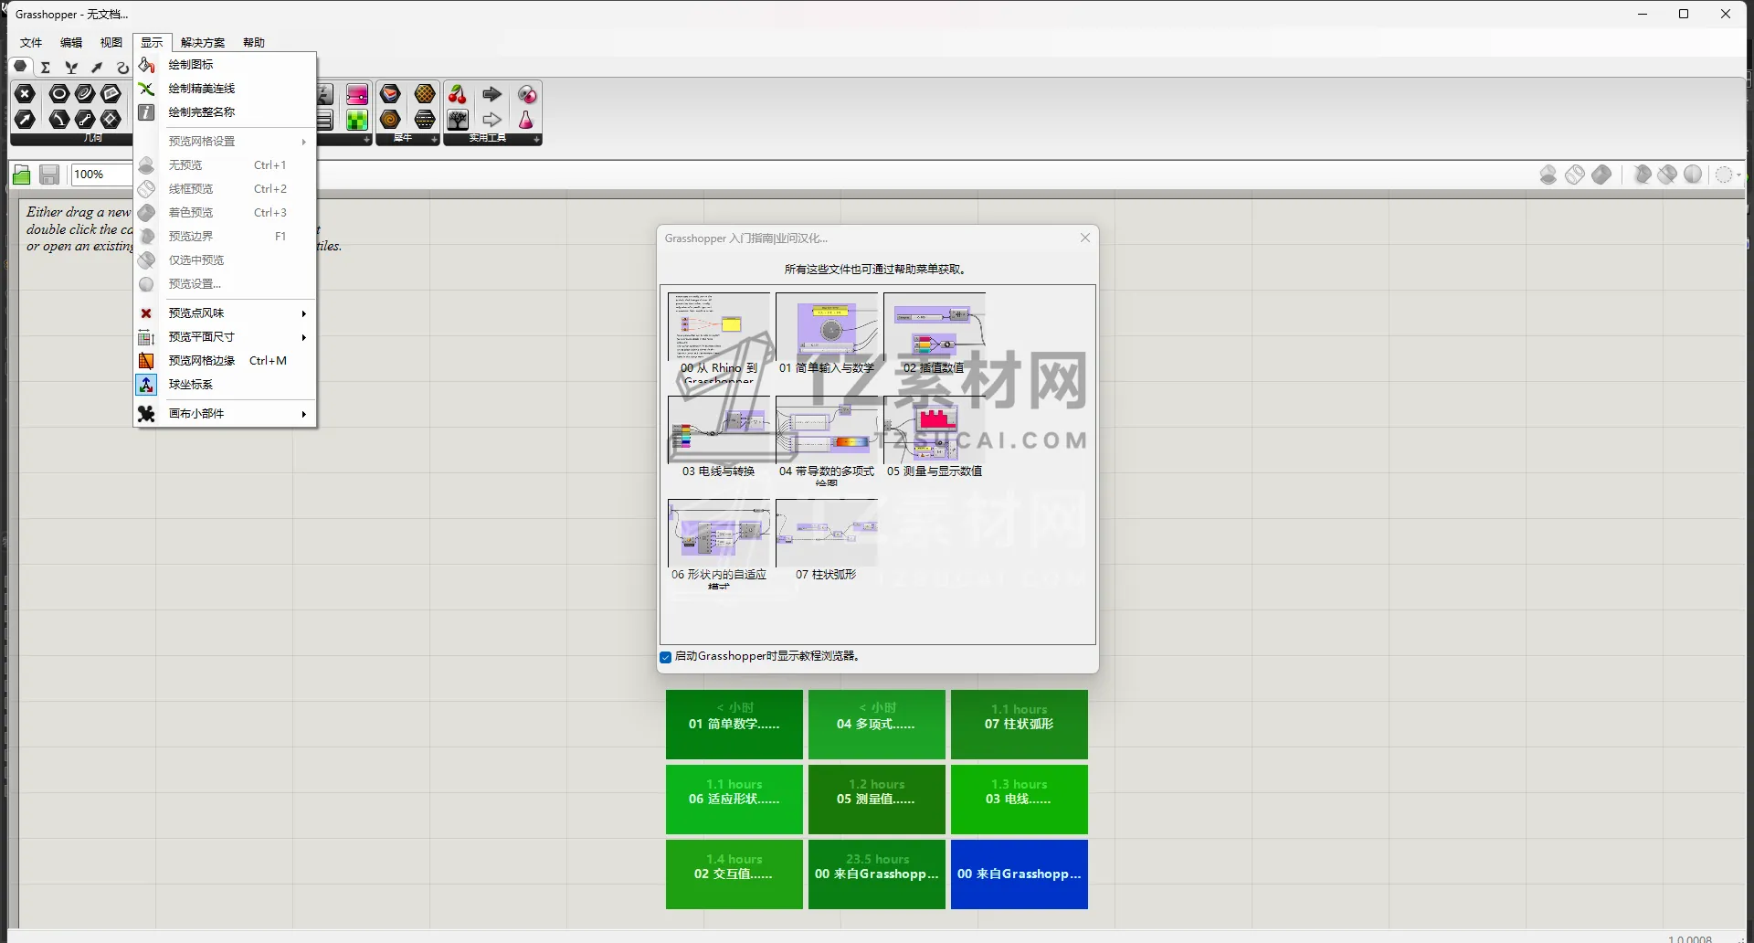Expand the 预览平面尺寸 submenu
The image size is (1754, 943).
point(225,337)
